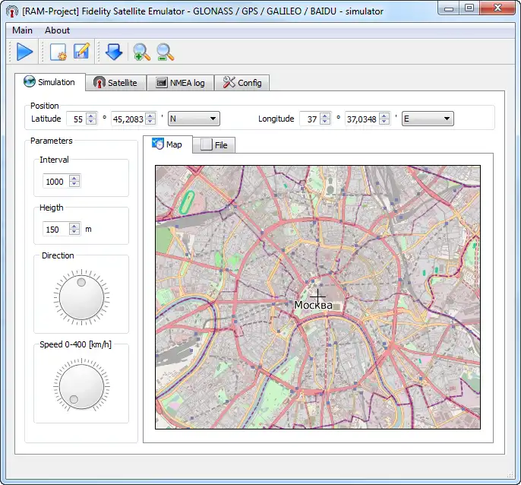Expand the longitude E hemisphere dropdown
This screenshot has height=485, width=521.
[x=428, y=119]
